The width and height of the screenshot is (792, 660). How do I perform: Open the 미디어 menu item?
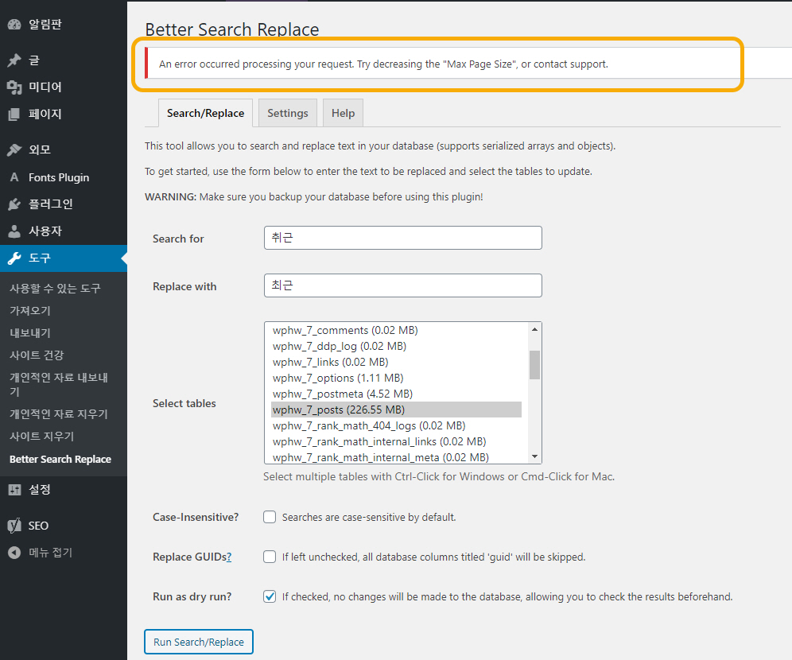[45, 87]
